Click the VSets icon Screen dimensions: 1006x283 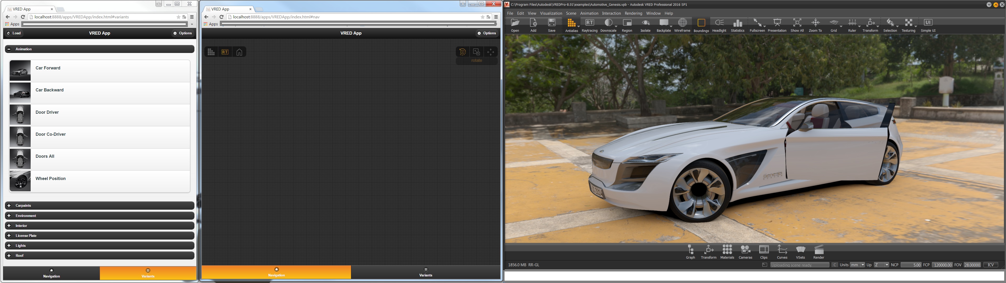pos(800,251)
